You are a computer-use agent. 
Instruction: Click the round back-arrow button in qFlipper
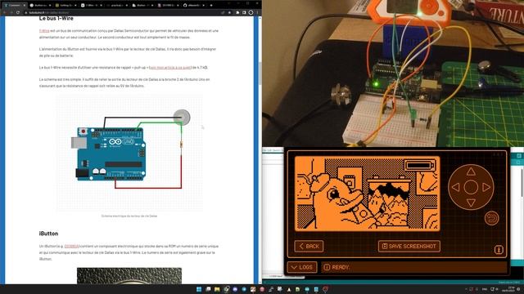pyautogui.click(x=491, y=219)
